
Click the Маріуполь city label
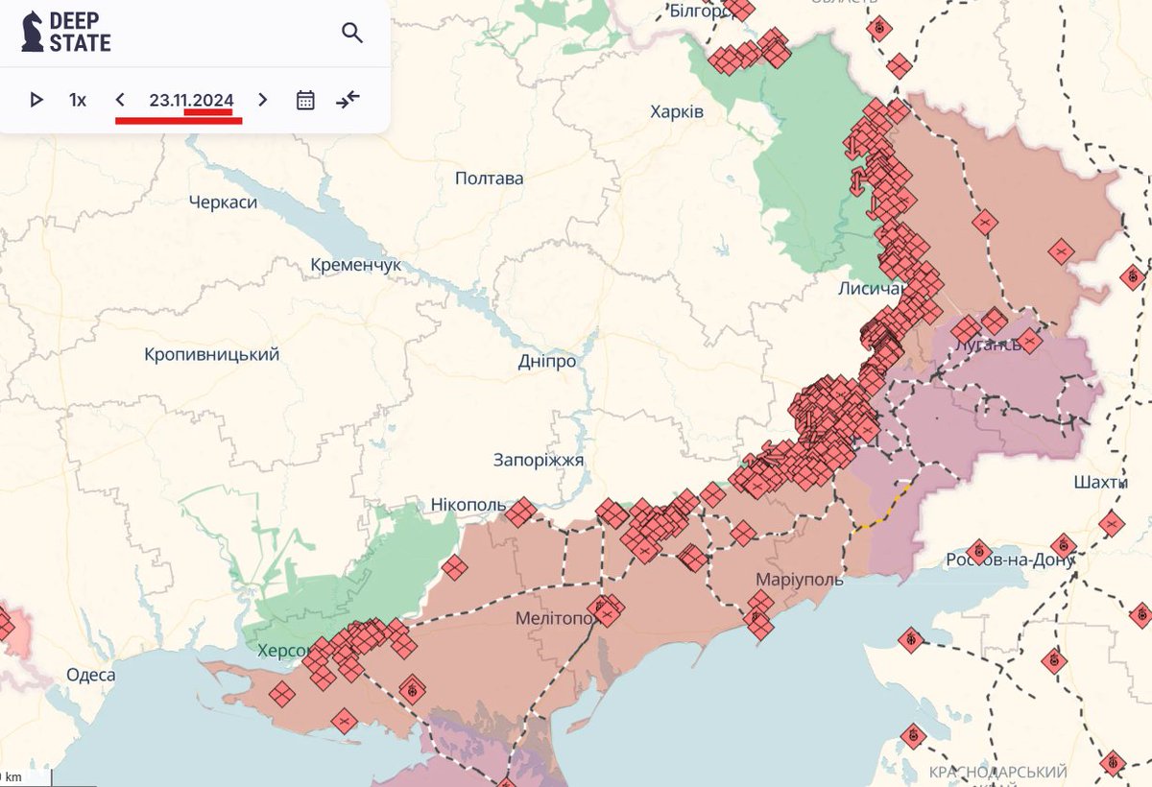(x=800, y=580)
